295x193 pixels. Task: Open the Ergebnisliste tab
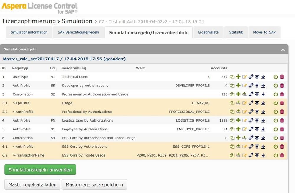(208, 32)
